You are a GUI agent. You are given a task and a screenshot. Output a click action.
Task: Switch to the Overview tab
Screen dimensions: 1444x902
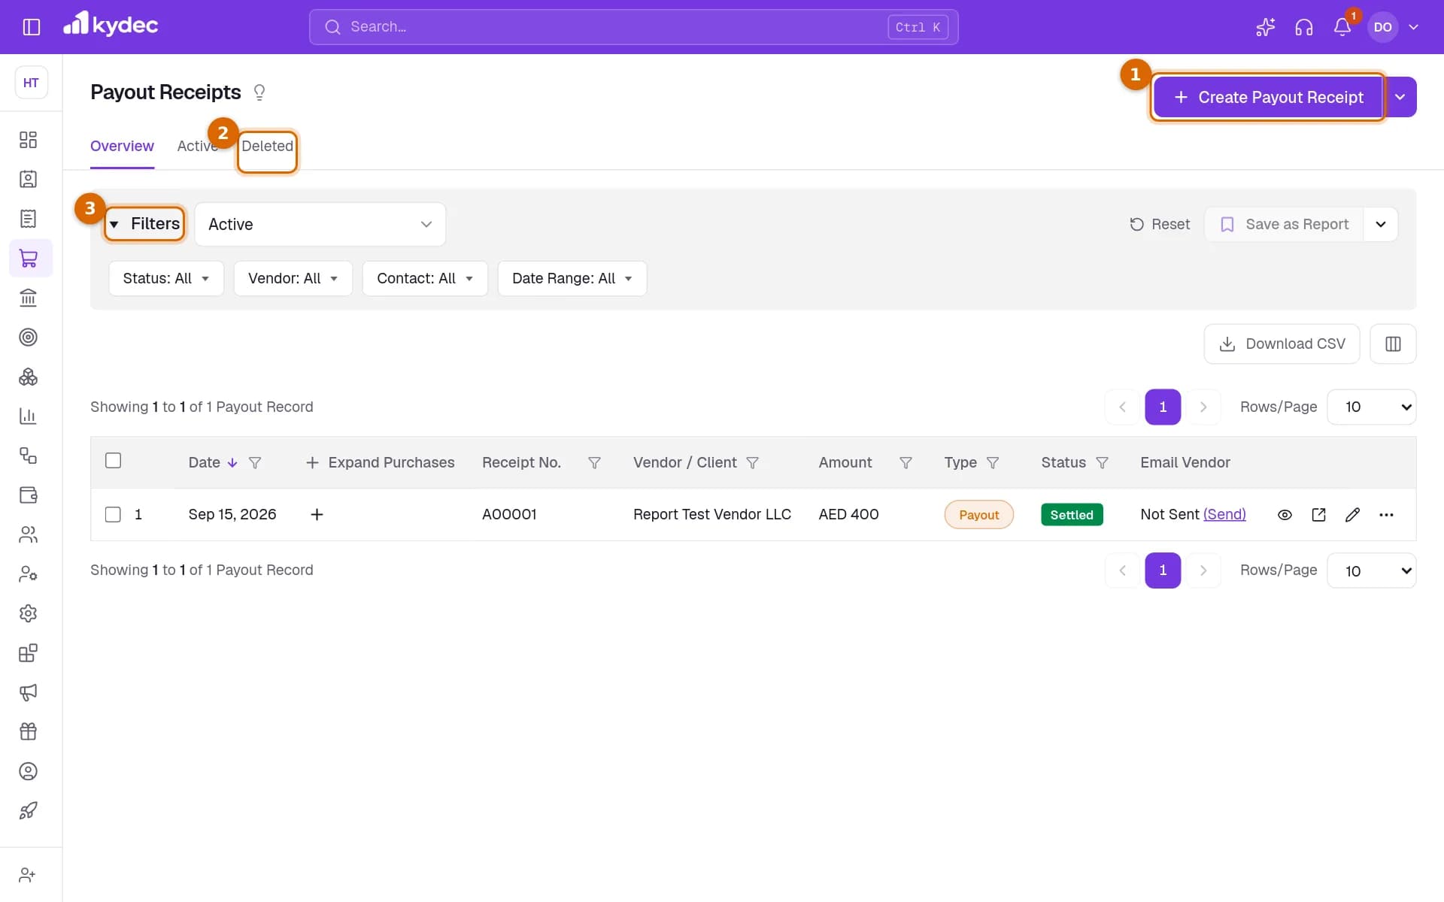(x=122, y=147)
